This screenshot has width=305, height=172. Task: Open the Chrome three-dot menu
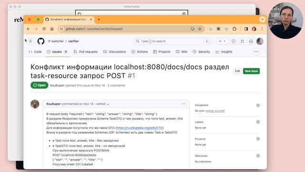[262, 29]
